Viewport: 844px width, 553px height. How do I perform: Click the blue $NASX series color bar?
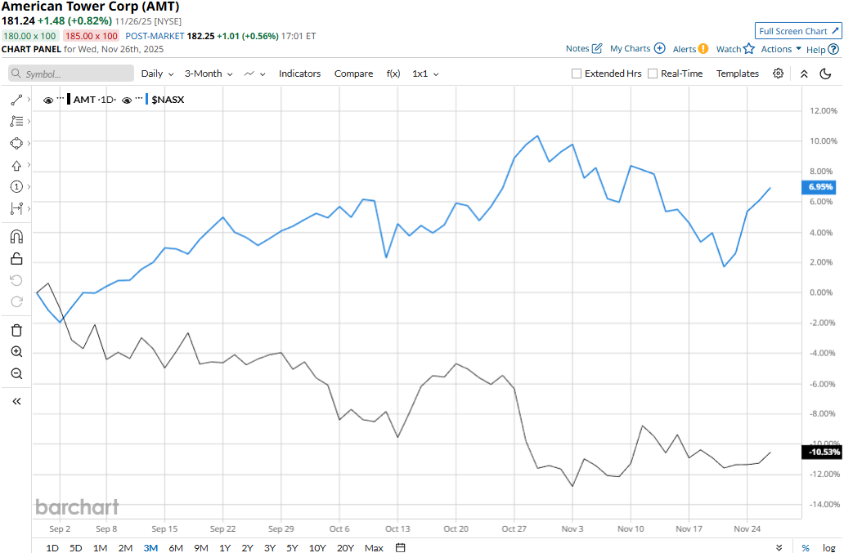click(147, 100)
